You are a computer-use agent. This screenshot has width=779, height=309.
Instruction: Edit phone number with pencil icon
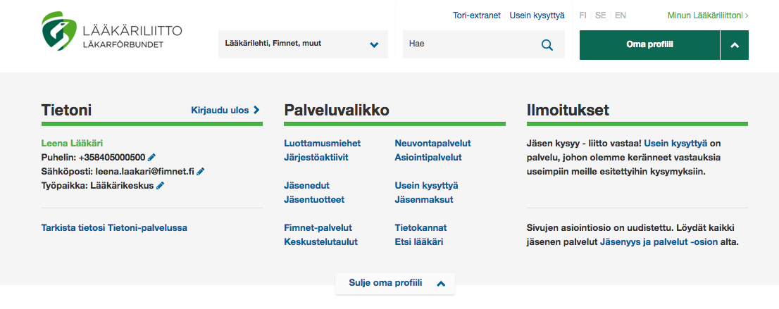point(152,158)
